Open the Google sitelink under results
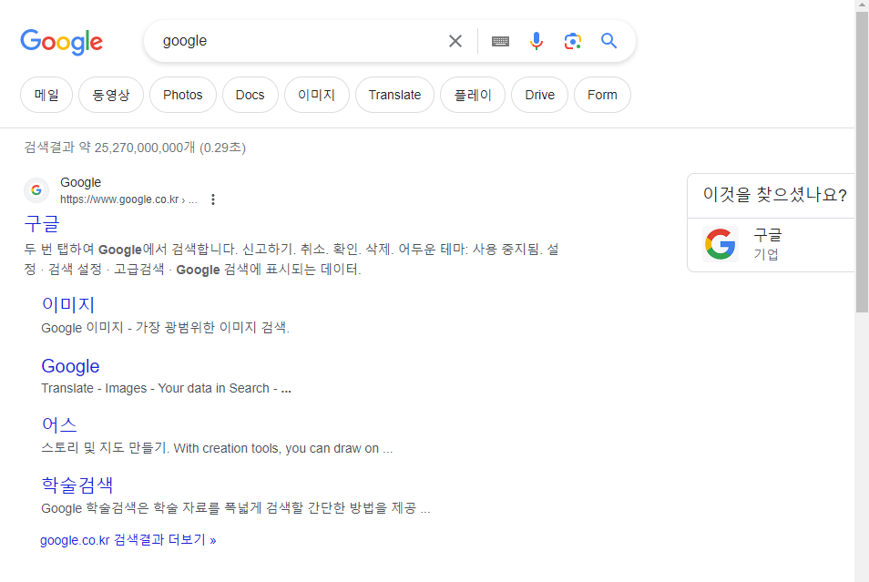869x582 pixels. coord(70,366)
